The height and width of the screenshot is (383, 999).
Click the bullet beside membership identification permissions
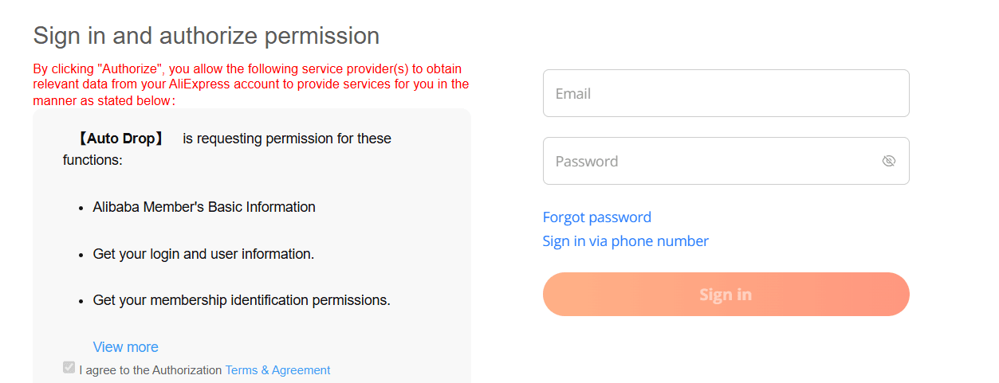pyautogui.click(x=81, y=301)
